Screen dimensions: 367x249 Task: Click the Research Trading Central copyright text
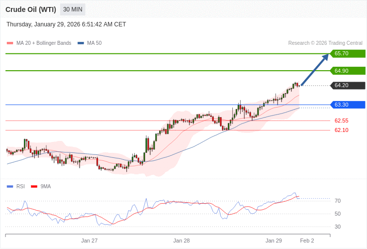325,43
